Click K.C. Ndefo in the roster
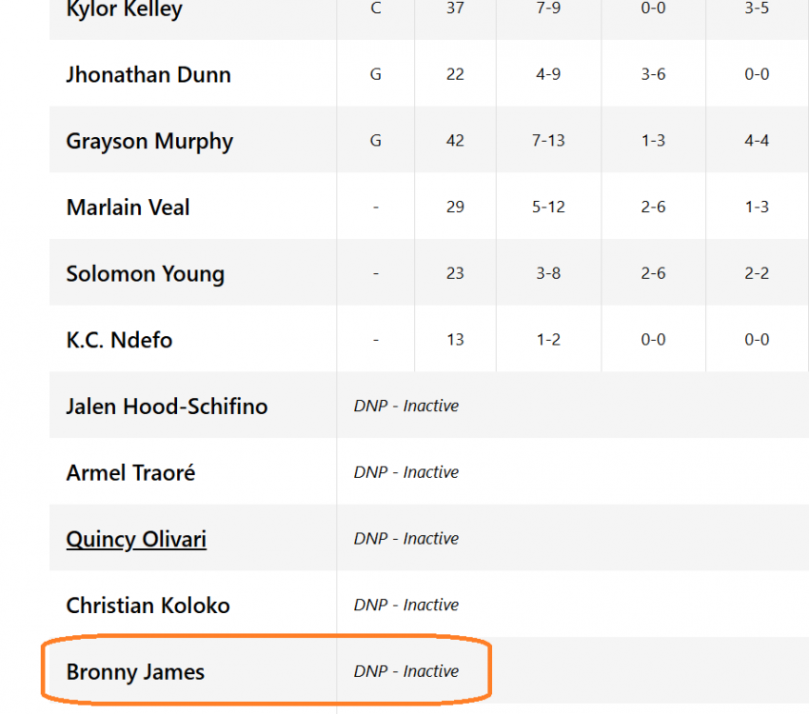Screen dimensions: 809x714 point(119,340)
